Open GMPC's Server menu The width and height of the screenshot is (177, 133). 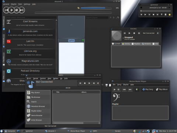click(x=35, y=78)
